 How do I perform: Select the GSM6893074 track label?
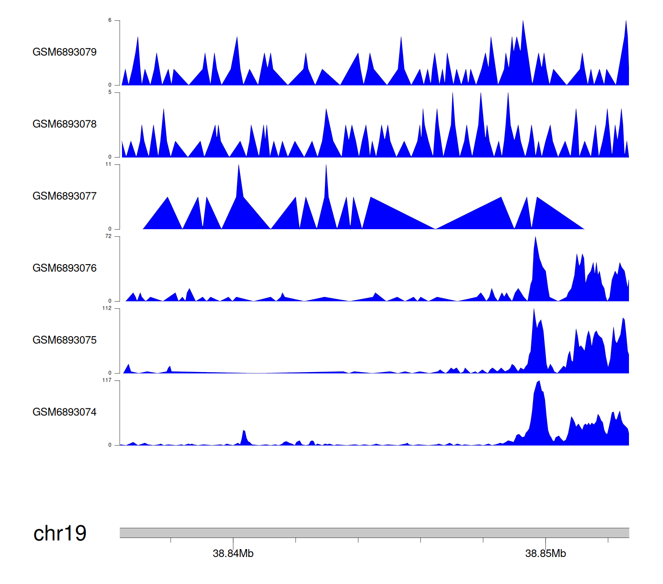tap(65, 412)
